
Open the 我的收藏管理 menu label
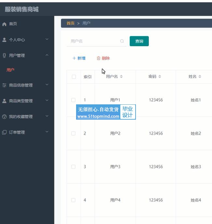[21, 117]
